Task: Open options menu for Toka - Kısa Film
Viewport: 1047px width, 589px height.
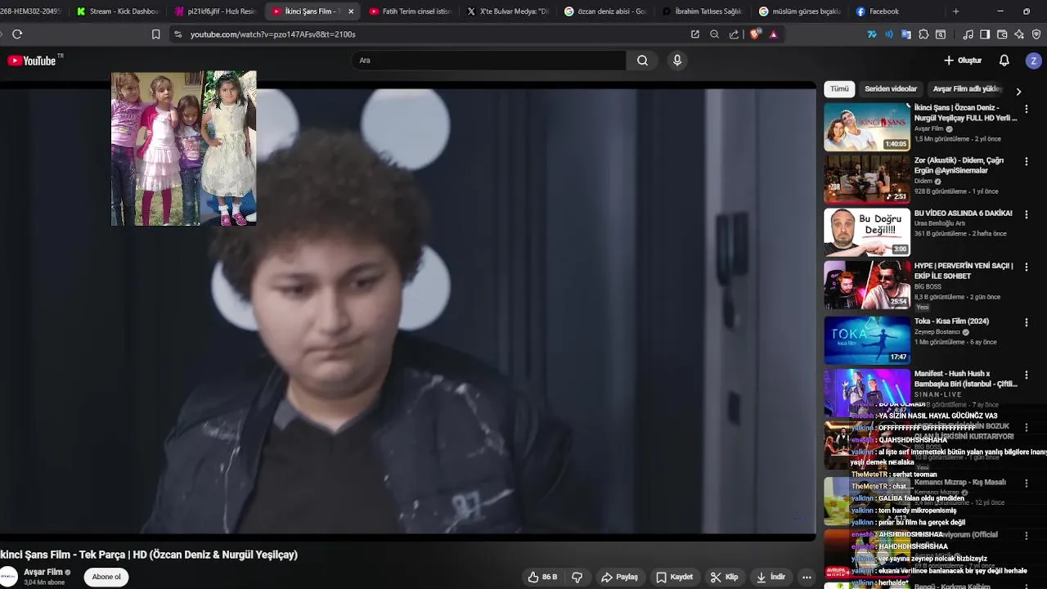Action: 1026,322
